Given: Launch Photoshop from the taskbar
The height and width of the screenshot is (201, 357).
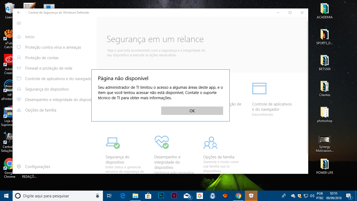Looking at the screenshot, I should [161, 196].
